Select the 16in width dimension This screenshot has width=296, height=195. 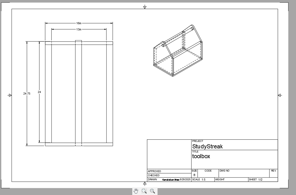[79, 23]
